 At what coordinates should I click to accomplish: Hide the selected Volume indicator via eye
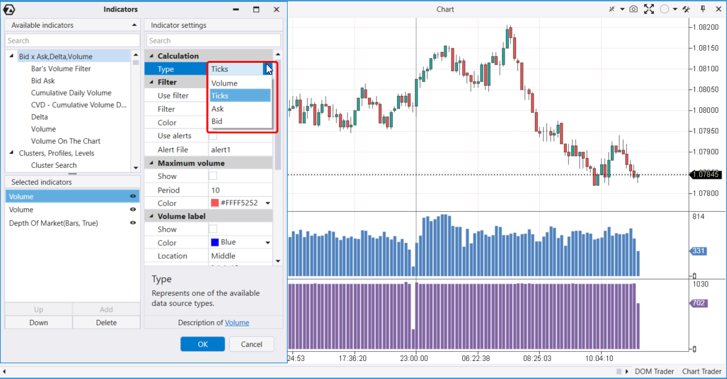click(132, 197)
